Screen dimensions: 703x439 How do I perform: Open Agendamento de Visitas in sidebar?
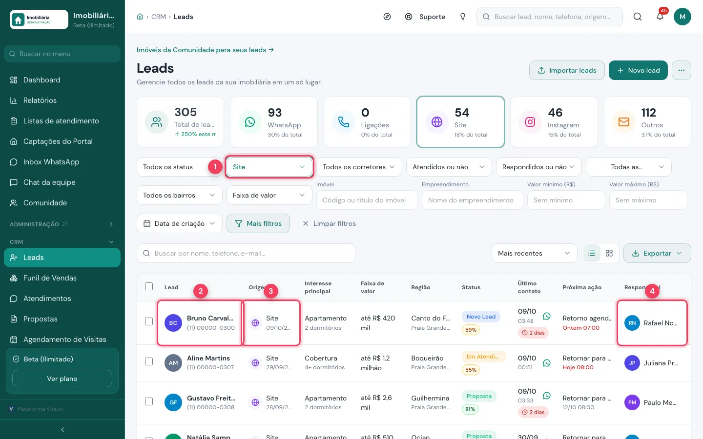point(62,339)
